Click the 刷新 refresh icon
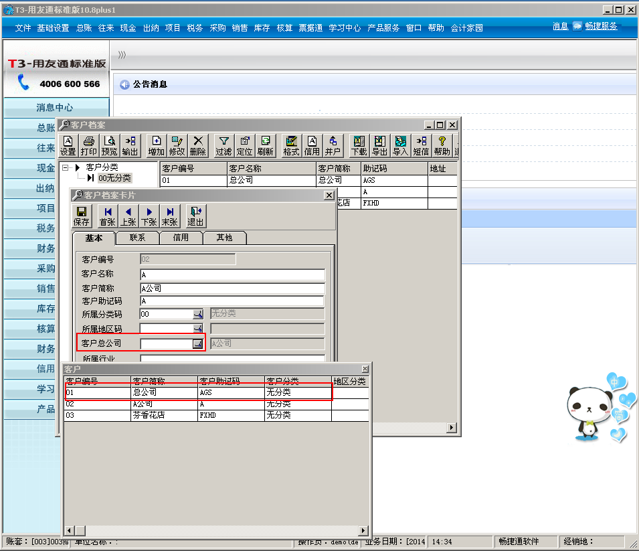 tap(265, 145)
